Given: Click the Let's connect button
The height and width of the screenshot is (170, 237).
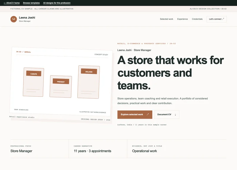Looking at the screenshot, I should tap(217, 19).
